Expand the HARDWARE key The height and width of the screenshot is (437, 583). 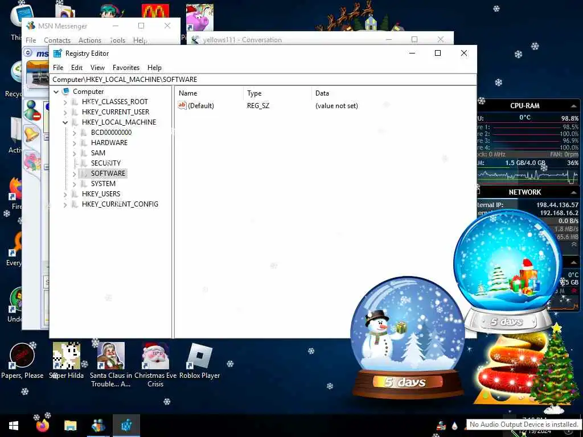pos(75,143)
